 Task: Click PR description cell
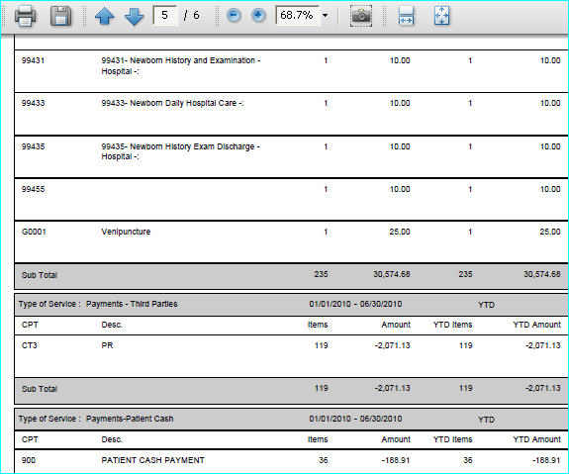coord(107,345)
